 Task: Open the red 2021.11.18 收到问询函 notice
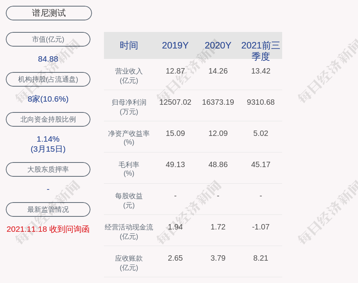(48, 229)
